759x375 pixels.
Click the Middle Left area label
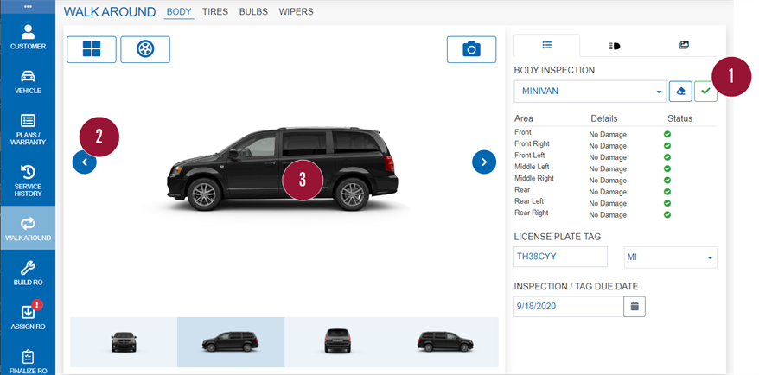(532, 167)
